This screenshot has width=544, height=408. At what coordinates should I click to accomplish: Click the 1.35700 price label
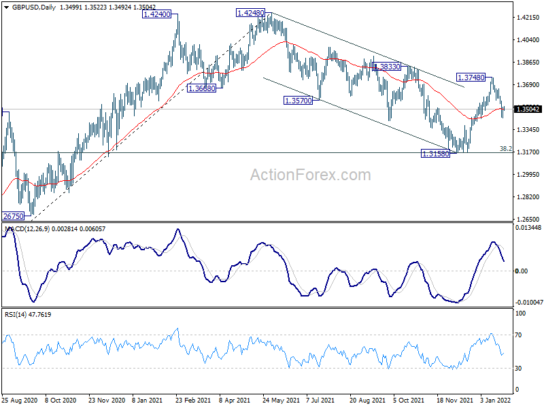click(298, 101)
